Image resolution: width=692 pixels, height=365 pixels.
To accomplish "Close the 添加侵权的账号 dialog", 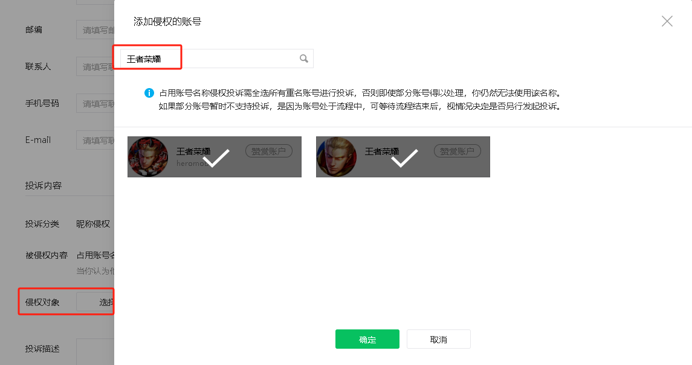I will coord(667,21).
